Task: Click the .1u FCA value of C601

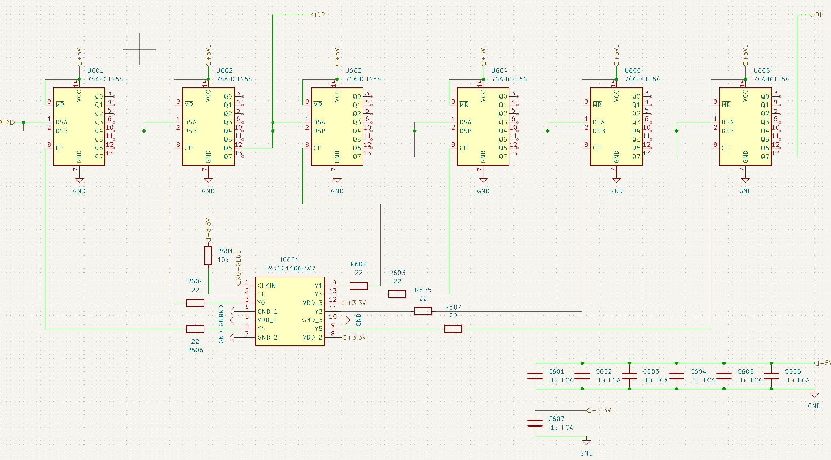Action: point(561,380)
